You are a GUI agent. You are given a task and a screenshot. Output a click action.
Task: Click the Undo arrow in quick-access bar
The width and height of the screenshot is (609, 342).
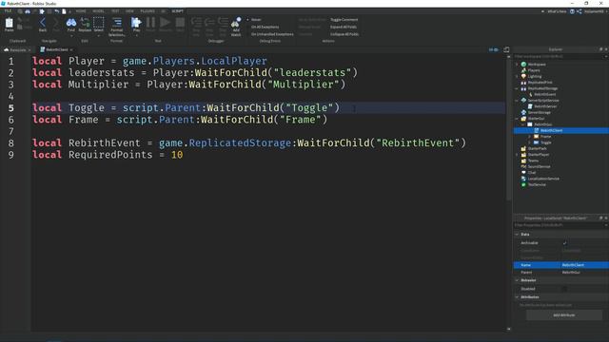[57, 11]
